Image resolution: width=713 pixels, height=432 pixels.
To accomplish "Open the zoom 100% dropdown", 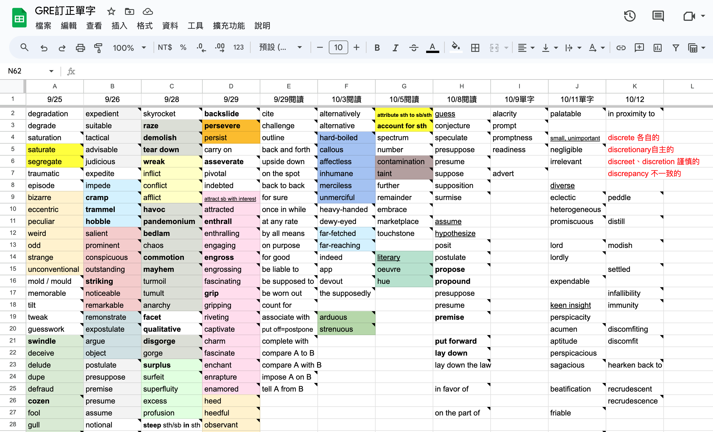I will click(129, 48).
